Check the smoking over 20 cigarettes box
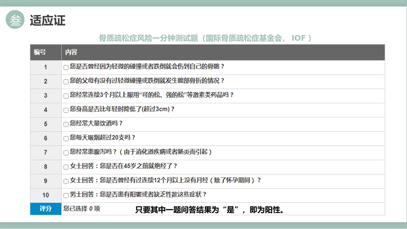 tap(66, 139)
